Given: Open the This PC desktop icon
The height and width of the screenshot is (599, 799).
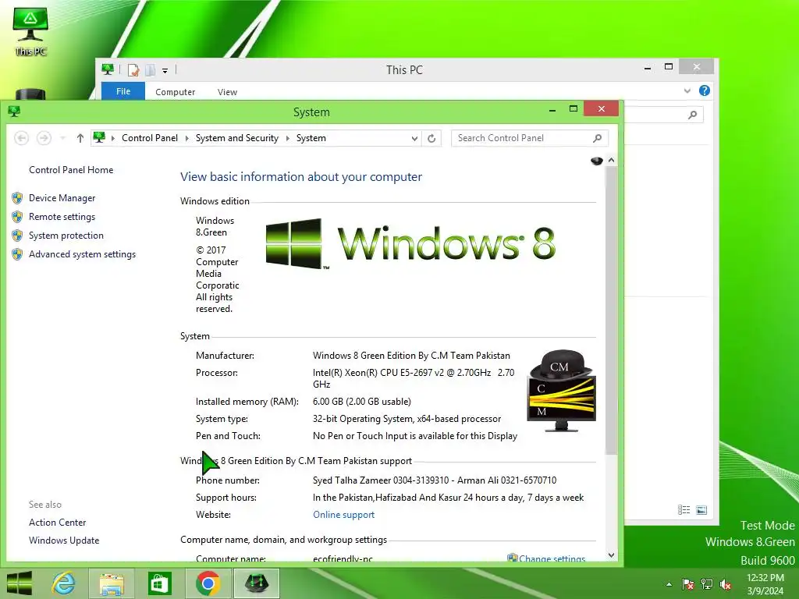Looking at the screenshot, I should point(30,30).
